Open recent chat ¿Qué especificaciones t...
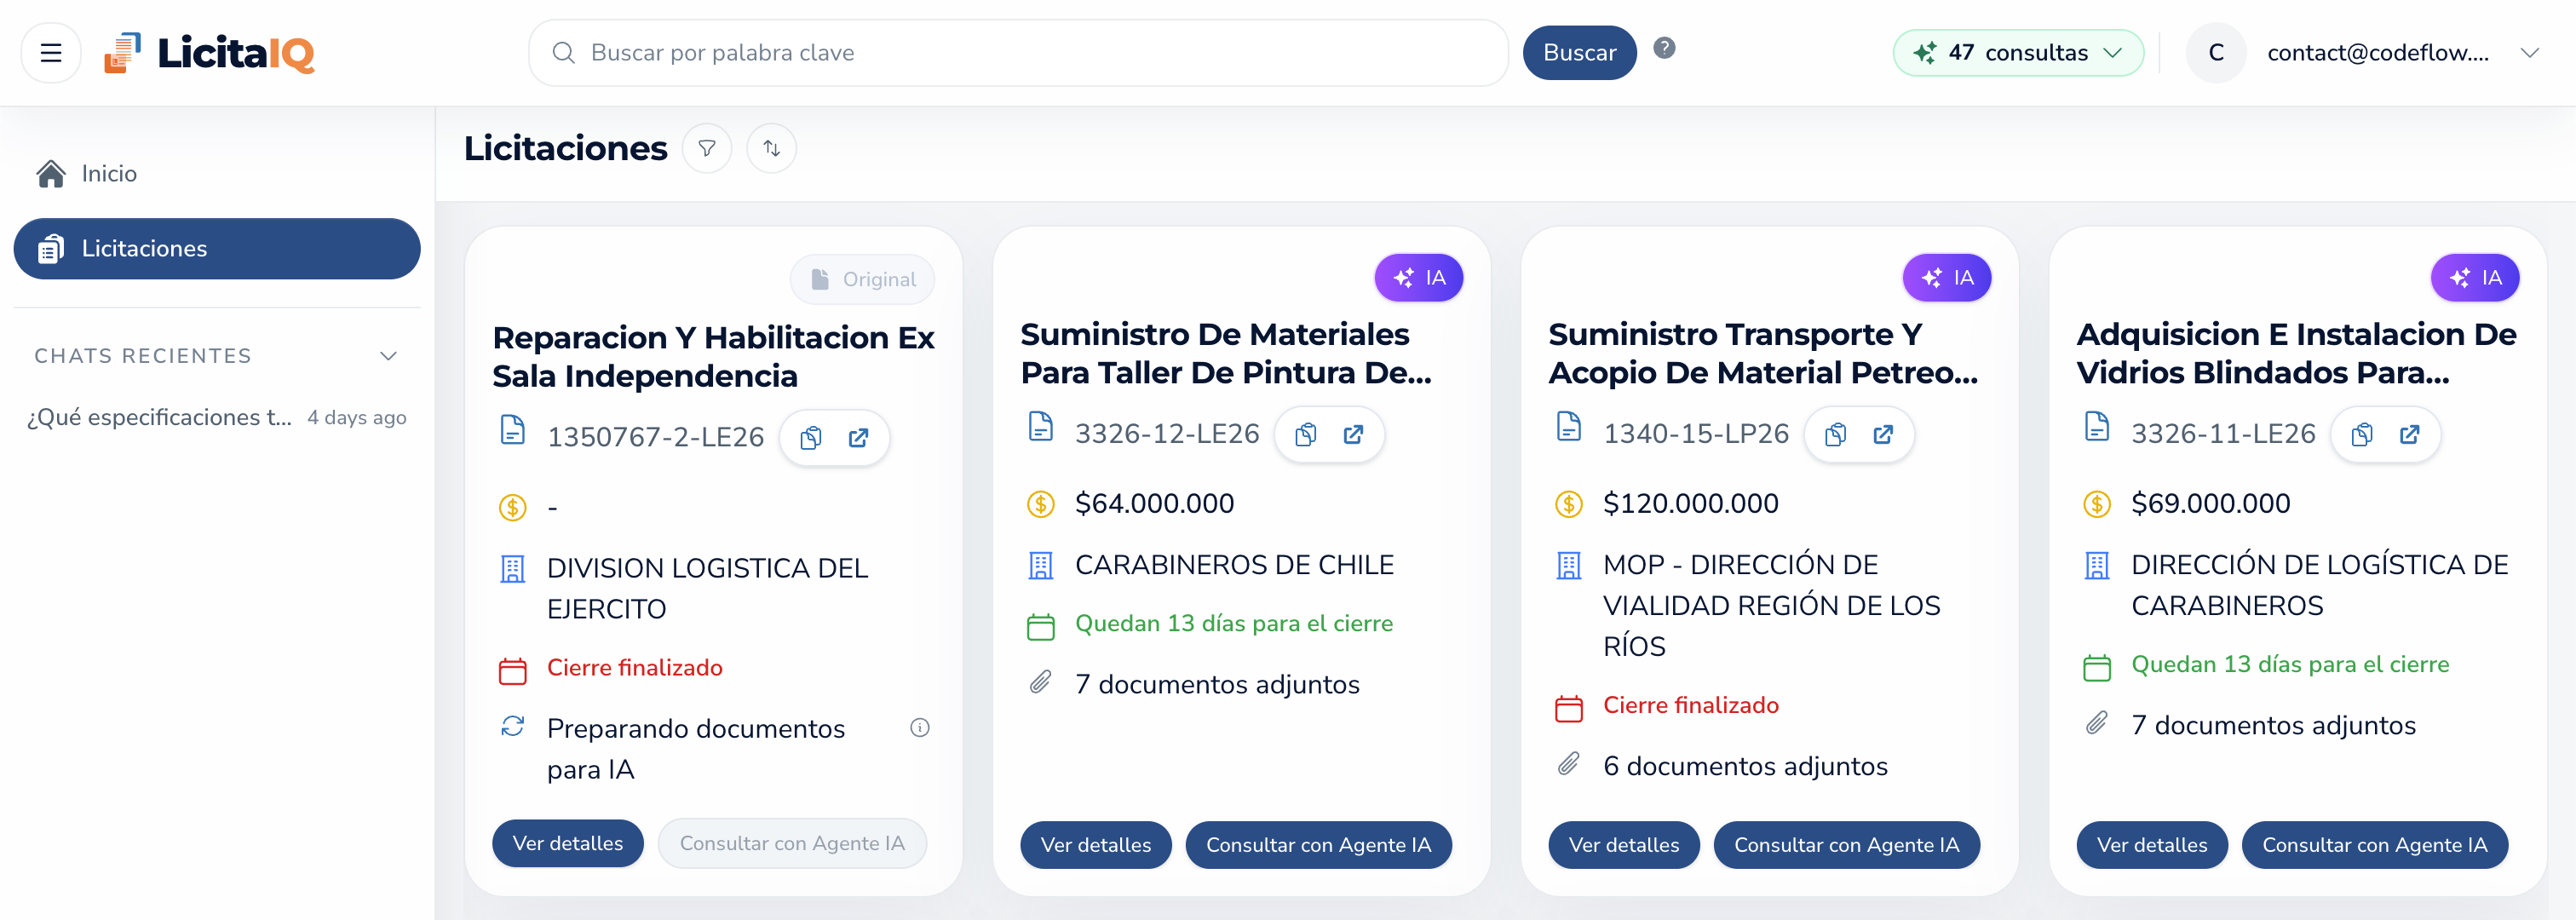2576x920 pixels. pos(160,417)
